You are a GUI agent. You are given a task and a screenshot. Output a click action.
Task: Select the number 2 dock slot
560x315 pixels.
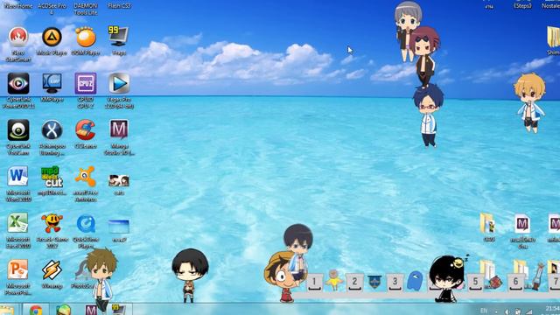[354, 283]
